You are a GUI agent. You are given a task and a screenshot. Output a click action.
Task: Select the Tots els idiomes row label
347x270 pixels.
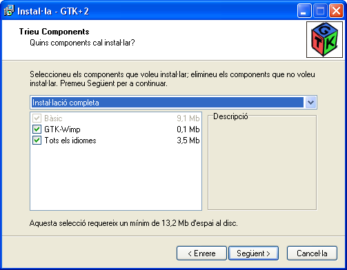pyautogui.click(x=70, y=141)
